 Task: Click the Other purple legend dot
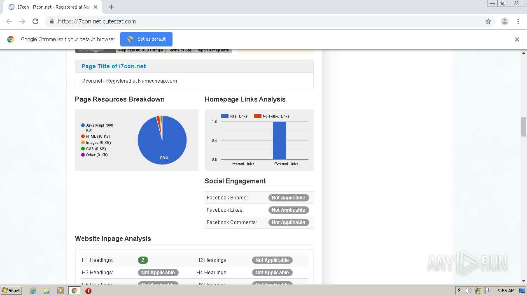[x=83, y=155]
